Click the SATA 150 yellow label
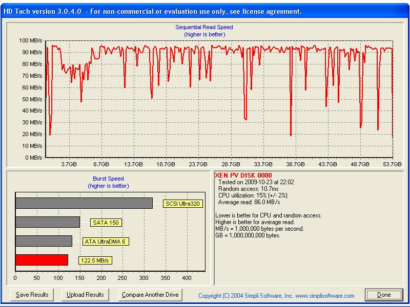Viewport: 410px width, 307px height. (107, 223)
